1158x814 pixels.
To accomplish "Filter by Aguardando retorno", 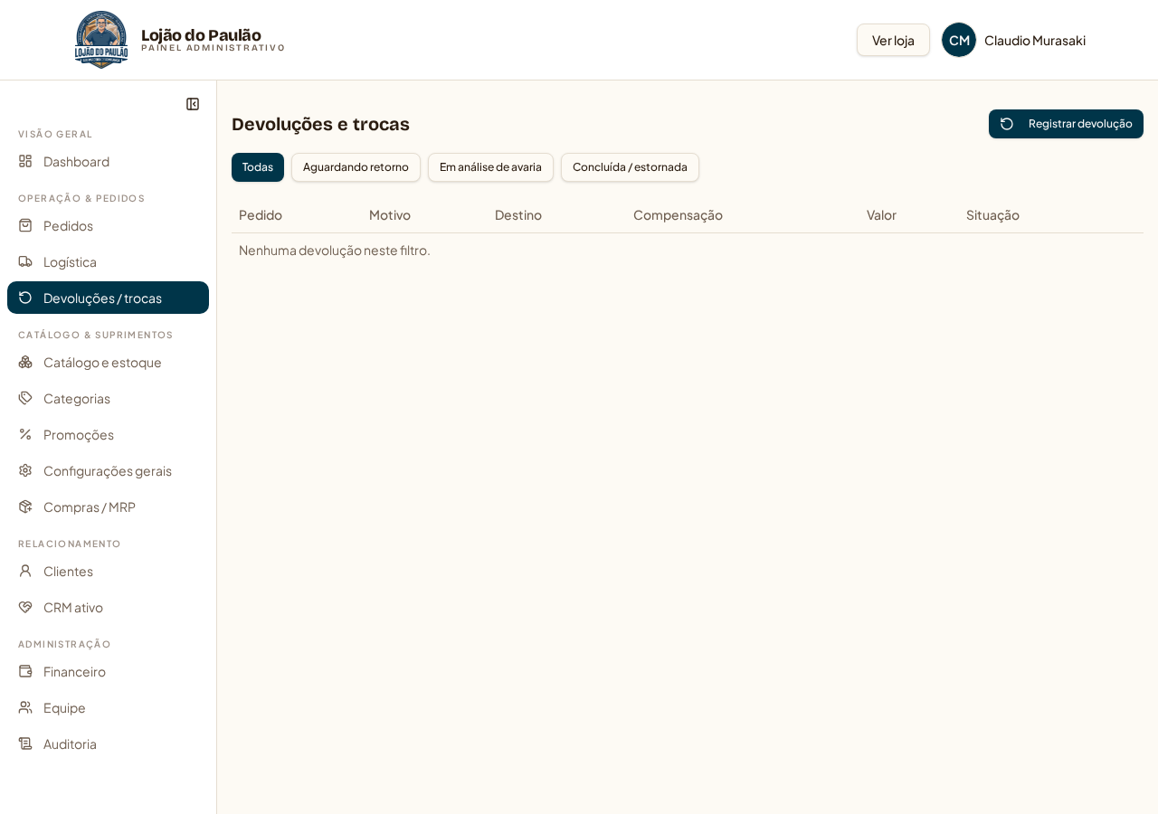I will click(356, 167).
